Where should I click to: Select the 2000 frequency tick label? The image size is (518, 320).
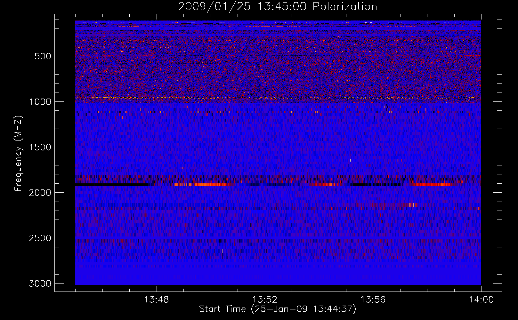40,193
